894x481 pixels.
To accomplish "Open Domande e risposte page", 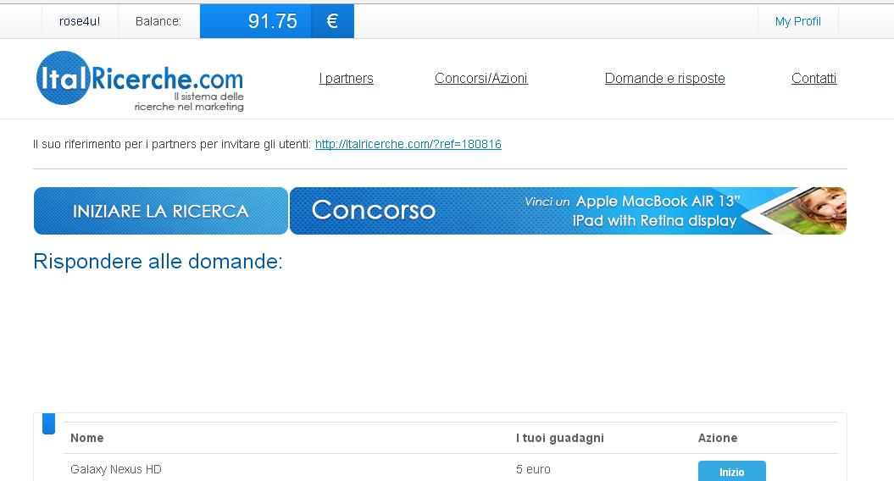I will 665,78.
